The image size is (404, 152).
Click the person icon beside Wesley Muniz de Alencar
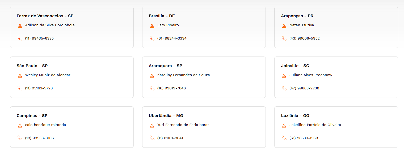point(20,76)
